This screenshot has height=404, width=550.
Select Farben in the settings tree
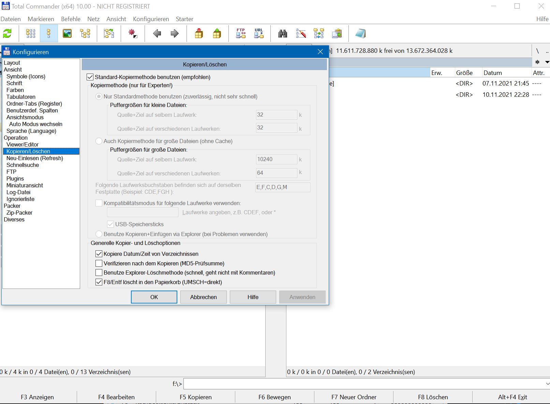pos(15,90)
